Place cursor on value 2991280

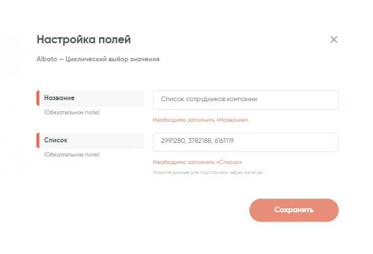tap(173, 142)
